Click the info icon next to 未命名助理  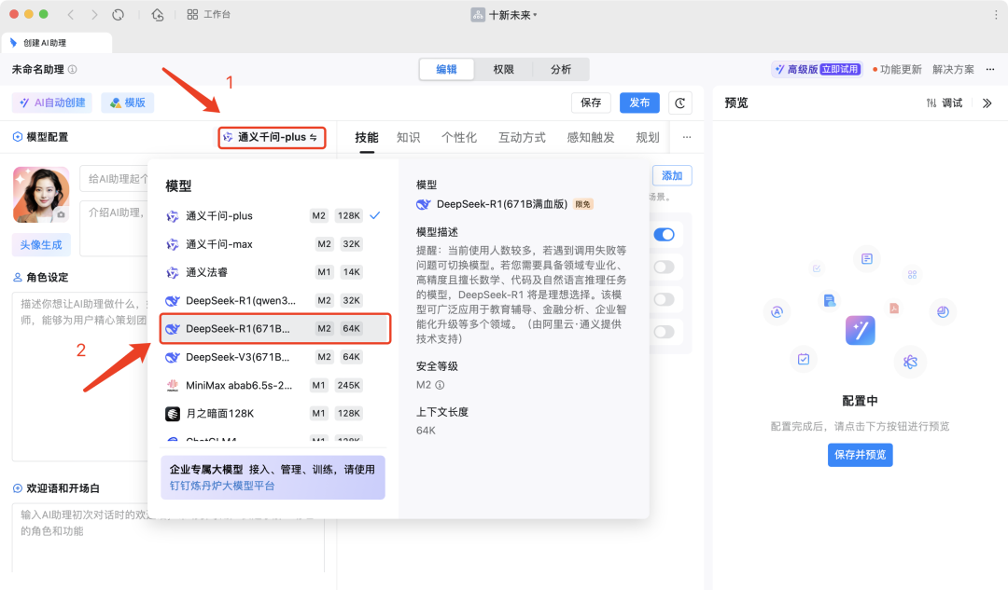73,69
